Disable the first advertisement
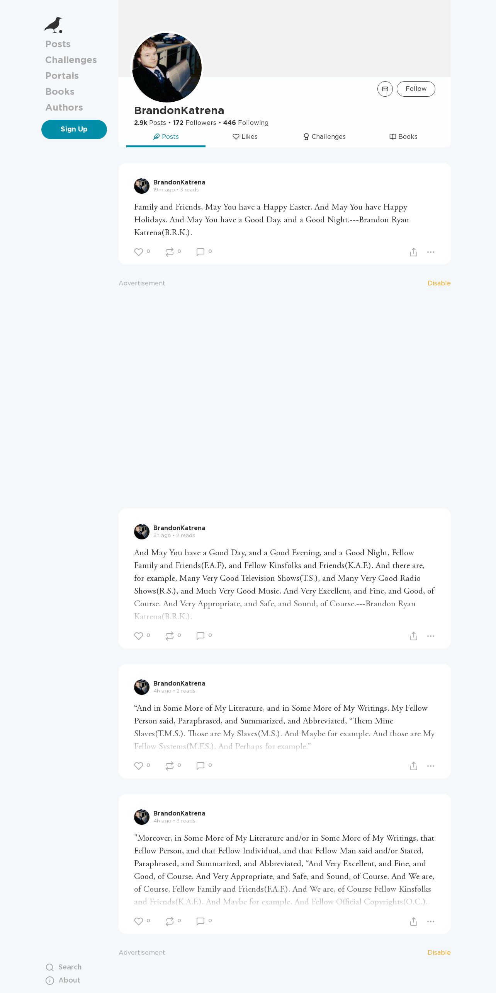The width and height of the screenshot is (496, 993). pyautogui.click(x=439, y=283)
